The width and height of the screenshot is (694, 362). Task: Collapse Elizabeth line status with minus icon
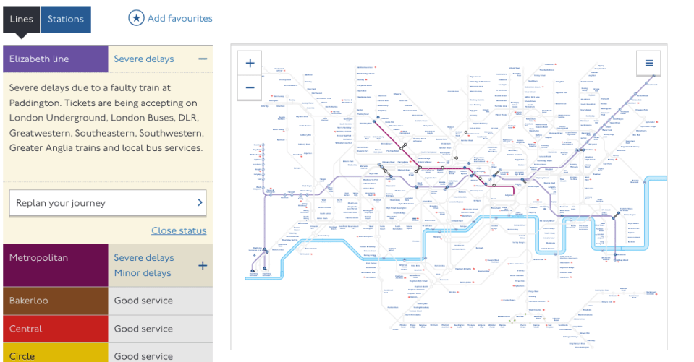[x=203, y=59]
